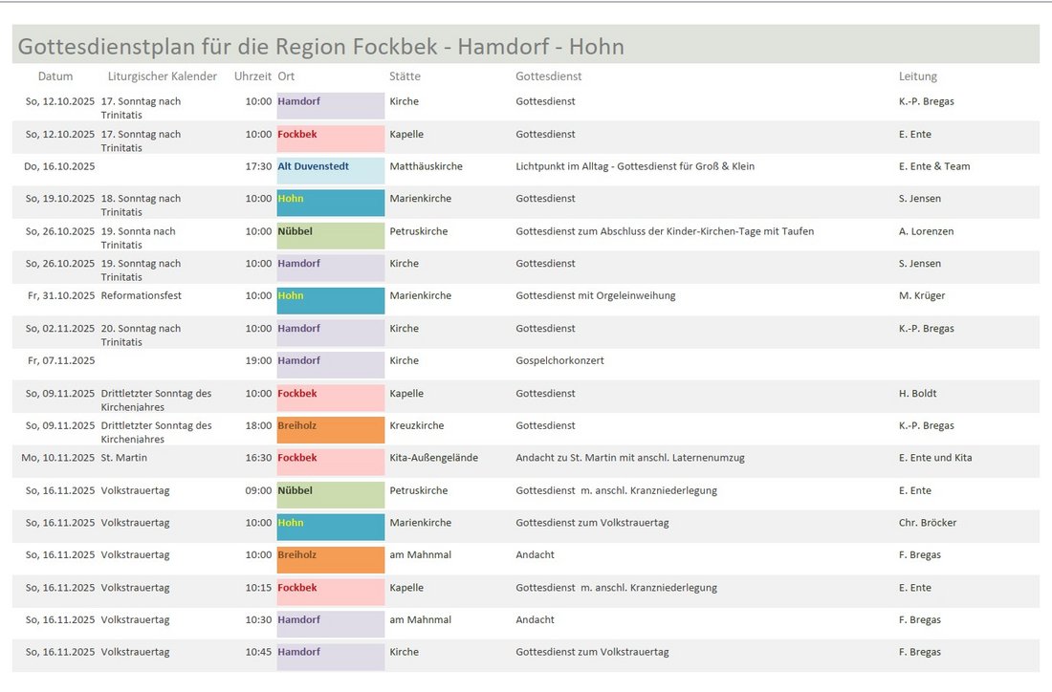Image resolution: width=1052 pixels, height=692 pixels.
Task: Select the Liturgischer Kalender column header
Action: click(x=162, y=76)
